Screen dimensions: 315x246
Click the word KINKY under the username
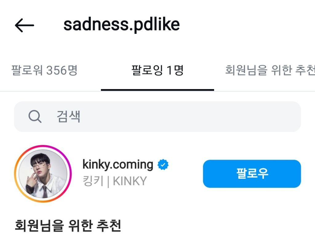[x=130, y=181]
